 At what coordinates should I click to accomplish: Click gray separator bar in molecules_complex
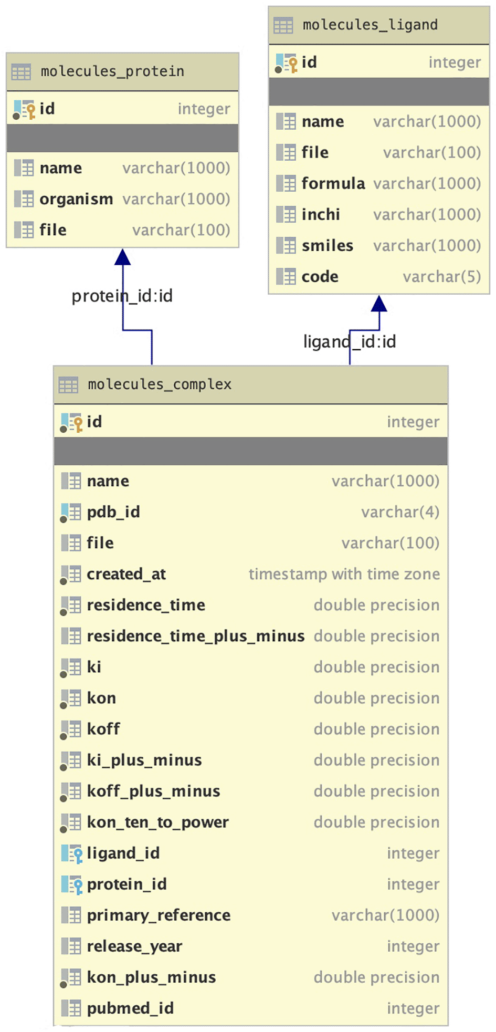pyautogui.click(x=250, y=451)
